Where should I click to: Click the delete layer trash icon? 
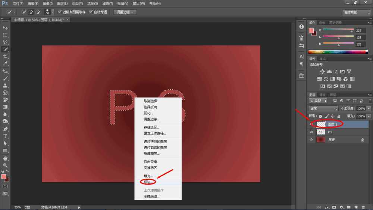pos(363,207)
